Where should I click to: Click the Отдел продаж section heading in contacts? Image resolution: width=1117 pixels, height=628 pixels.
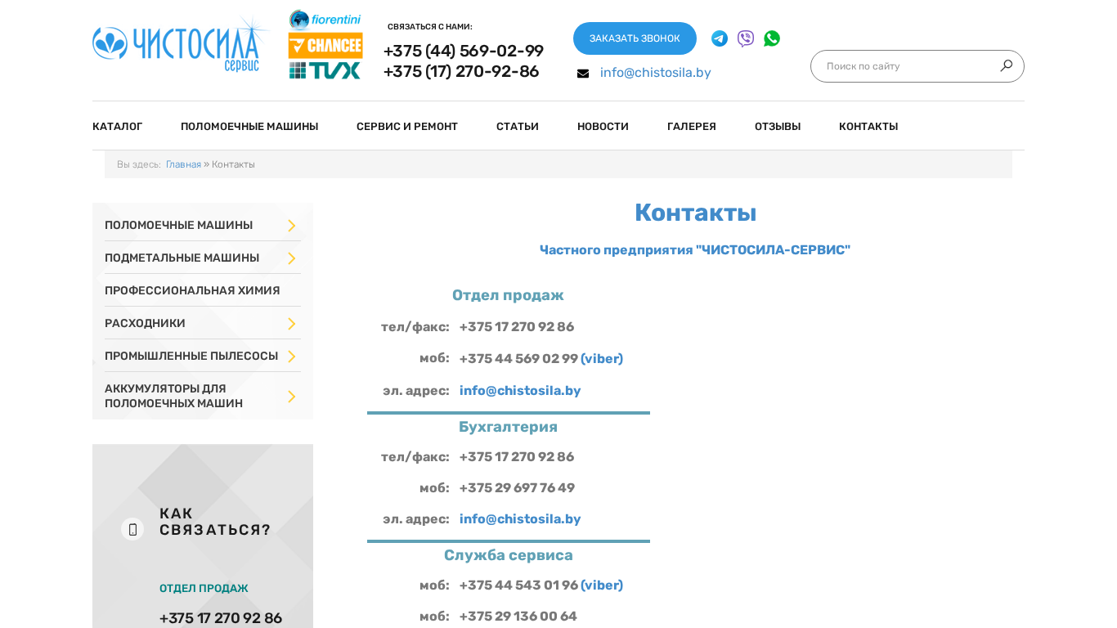click(508, 295)
